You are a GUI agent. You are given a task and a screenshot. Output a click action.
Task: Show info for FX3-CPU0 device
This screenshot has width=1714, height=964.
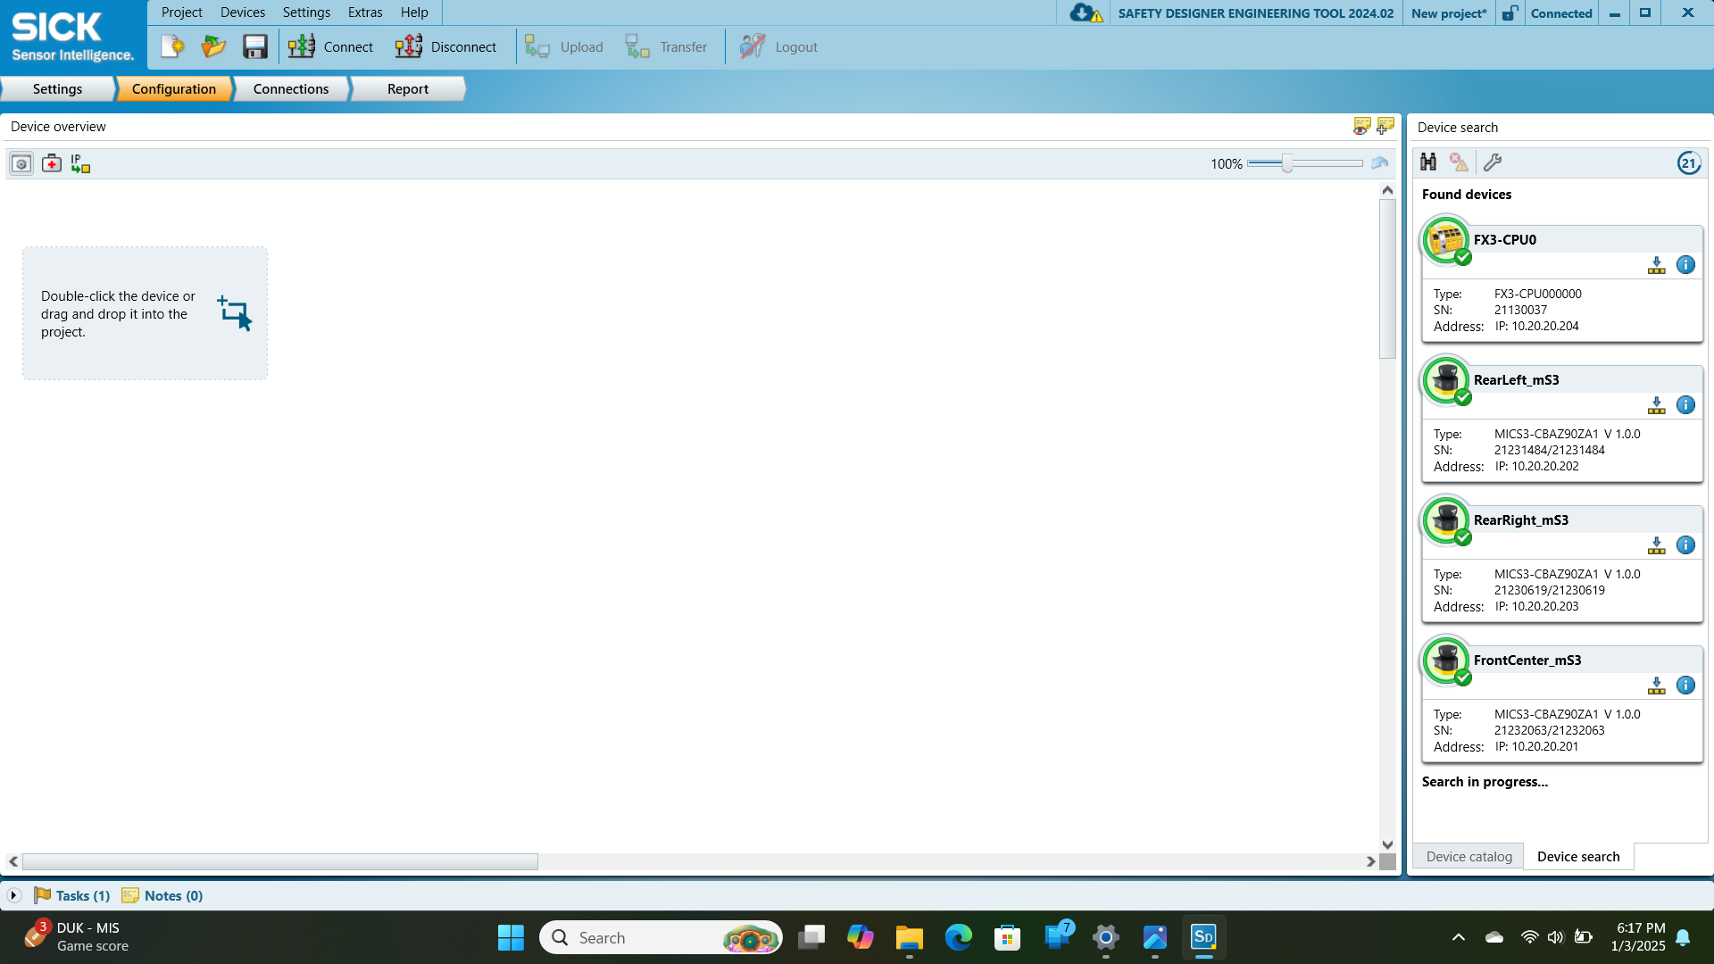[1685, 264]
